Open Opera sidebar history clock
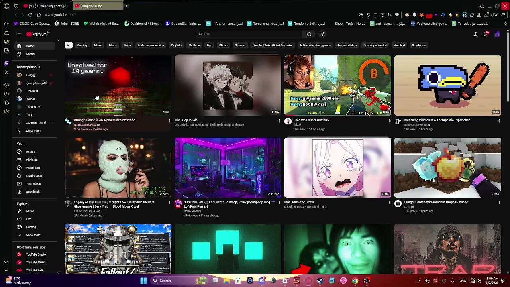The width and height of the screenshot is (510, 287). click(6, 94)
